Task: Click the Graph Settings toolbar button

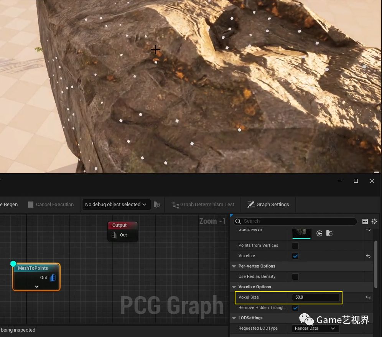Action: click(x=268, y=205)
